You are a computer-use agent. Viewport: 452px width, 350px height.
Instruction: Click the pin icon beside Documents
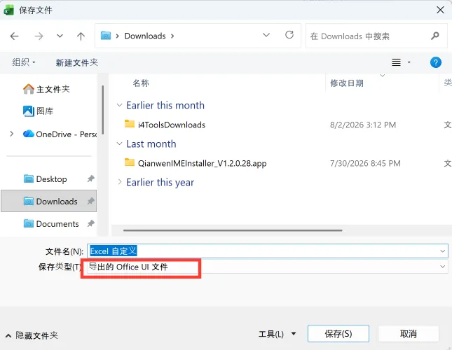[x=91, y=223]
